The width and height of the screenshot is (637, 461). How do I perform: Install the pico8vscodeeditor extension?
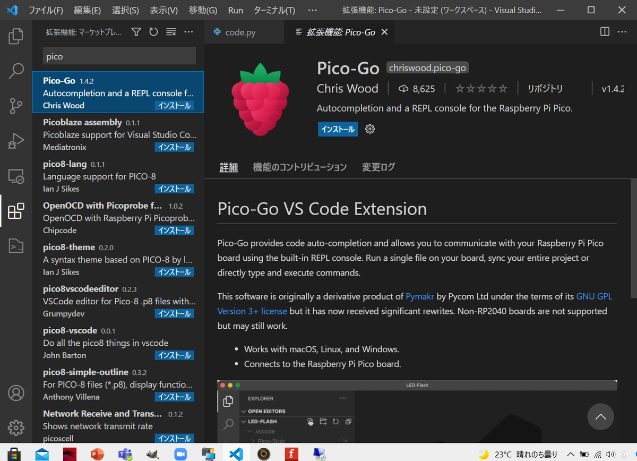175,314
